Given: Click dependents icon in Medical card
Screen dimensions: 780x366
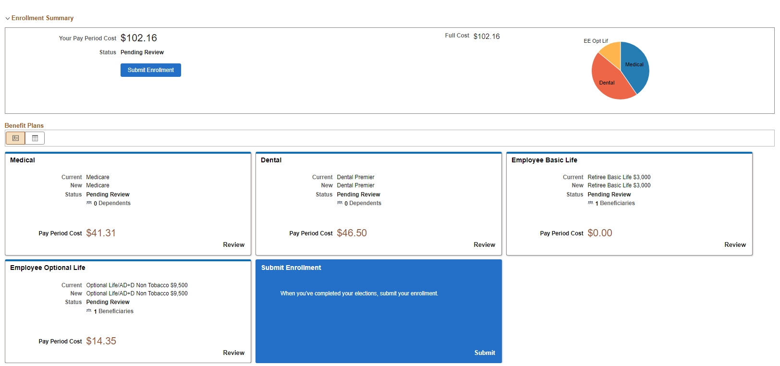Looking at the screenshot, I should [x=89, y=203].
